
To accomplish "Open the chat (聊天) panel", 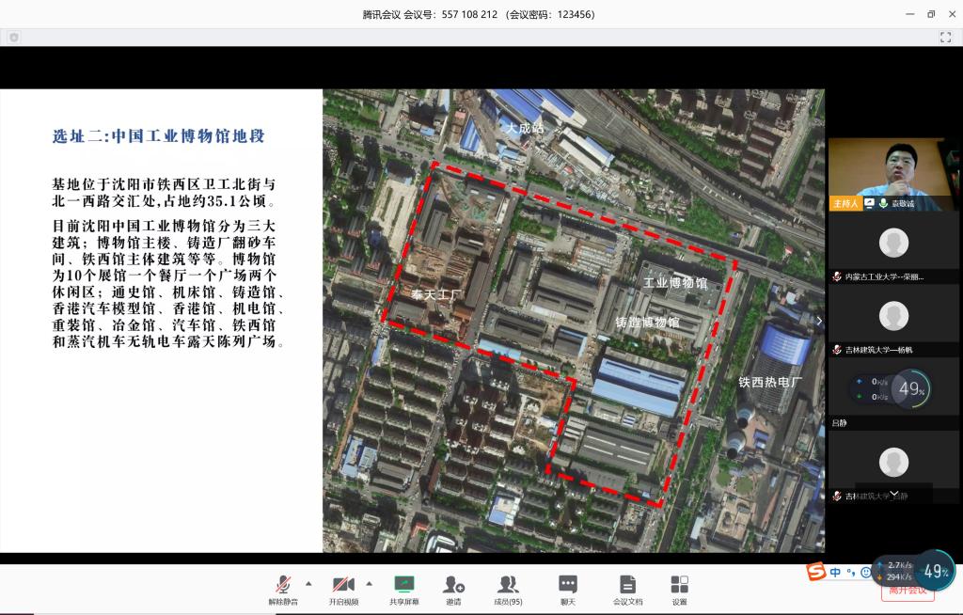I will pos(568,590).
